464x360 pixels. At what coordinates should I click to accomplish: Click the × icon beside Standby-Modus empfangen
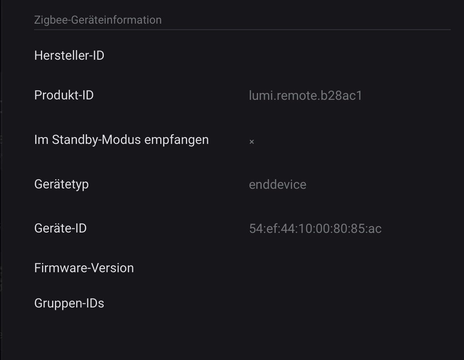point(252,142)
